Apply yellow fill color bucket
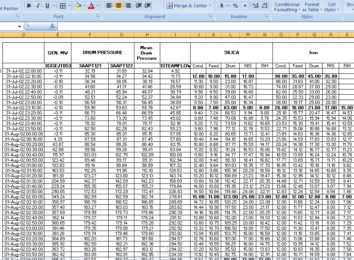Image resolution: width=354 pixels, height=260 pixels. tap(78, 6)
